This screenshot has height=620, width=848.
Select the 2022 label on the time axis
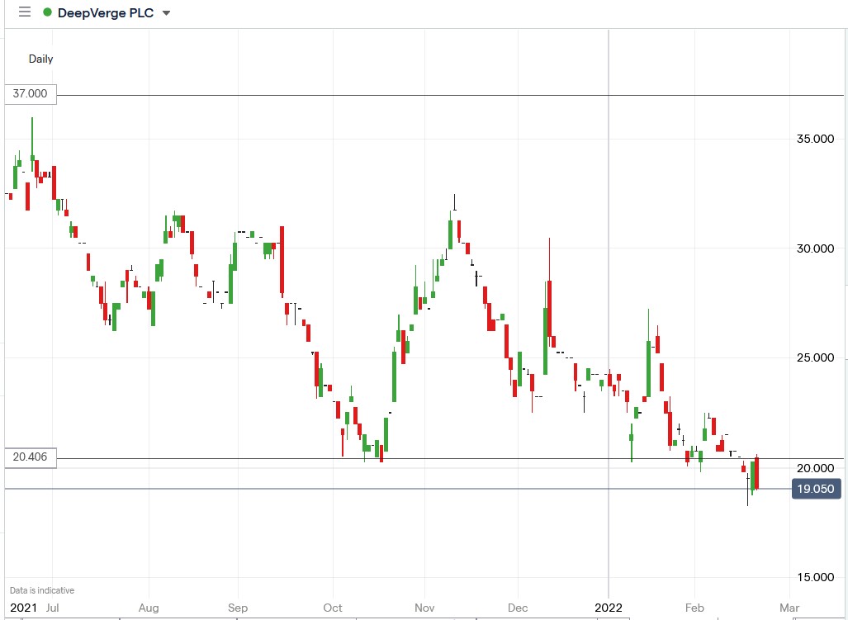609,608
